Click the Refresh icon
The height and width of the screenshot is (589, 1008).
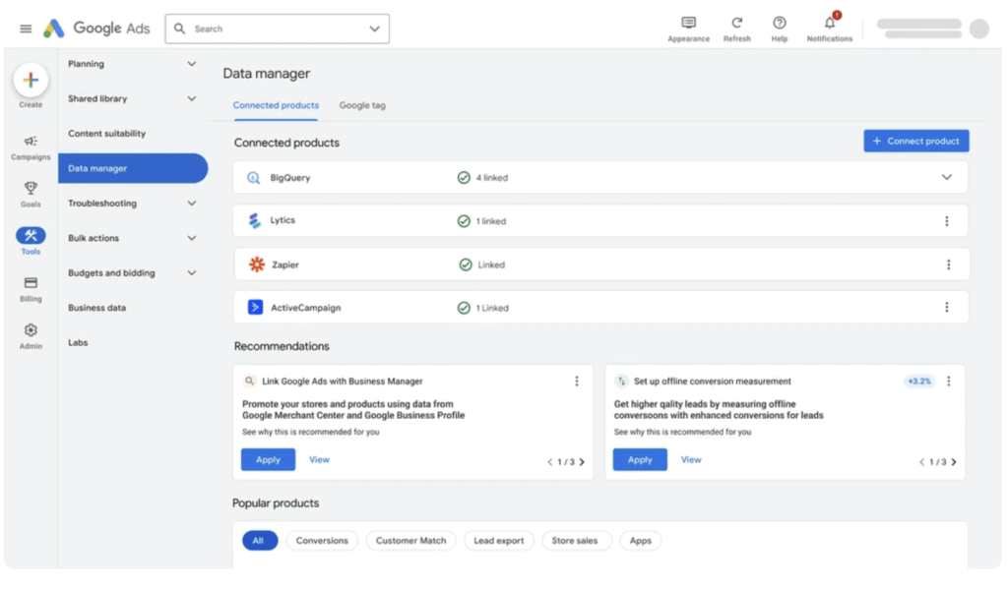tap(736, 22)
